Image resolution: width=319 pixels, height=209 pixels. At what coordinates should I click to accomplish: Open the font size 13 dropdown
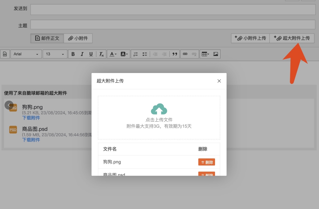(55, 54)
